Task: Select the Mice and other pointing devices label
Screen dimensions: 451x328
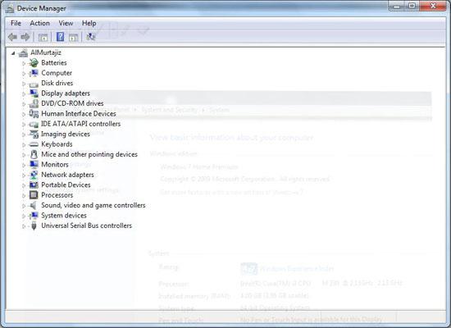Action: [89, 154]
